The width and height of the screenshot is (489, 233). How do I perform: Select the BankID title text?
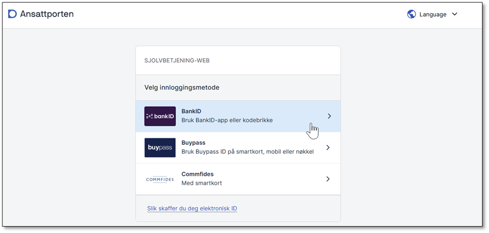tap(191, 112)
